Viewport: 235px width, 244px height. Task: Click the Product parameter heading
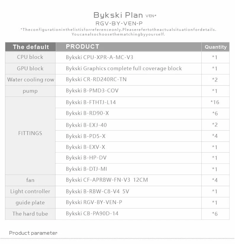[x=33, y=233]
